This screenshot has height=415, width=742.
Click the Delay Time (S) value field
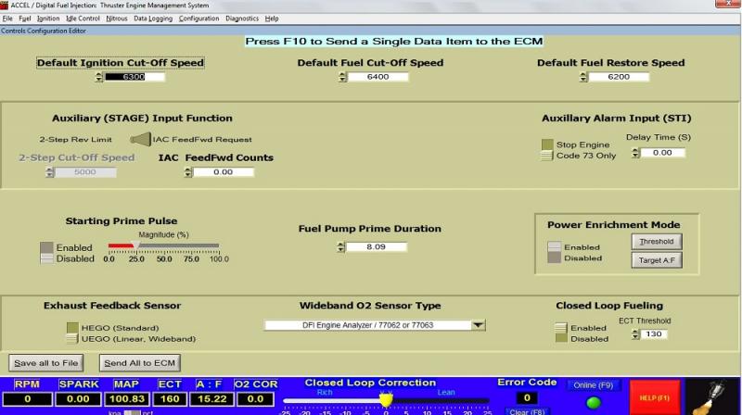tap(662, 153)
